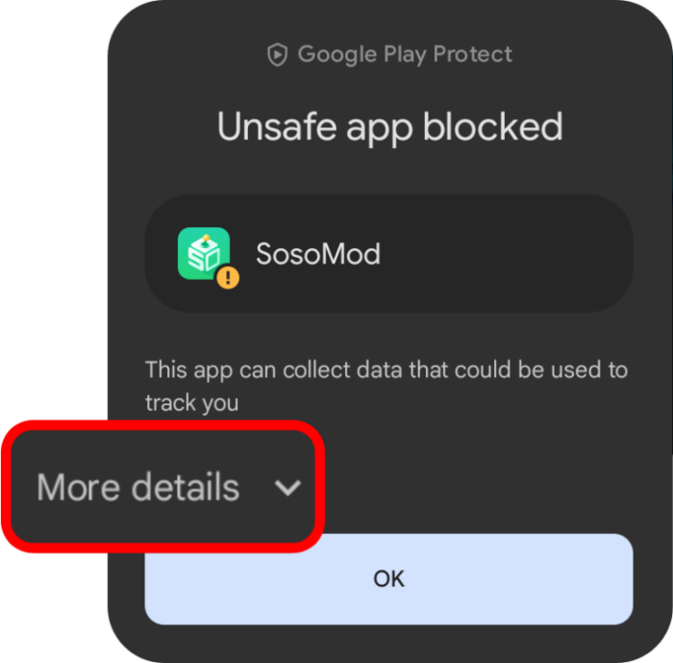673x663 pixels.
Task: Select the "Unsafe app blocked" title
Action: click(389, 127)
